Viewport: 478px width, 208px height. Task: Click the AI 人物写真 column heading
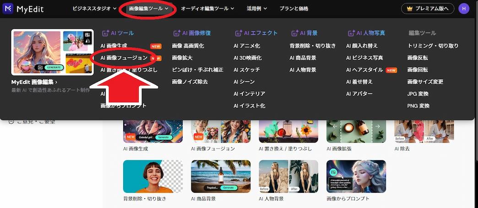(366, 33)
